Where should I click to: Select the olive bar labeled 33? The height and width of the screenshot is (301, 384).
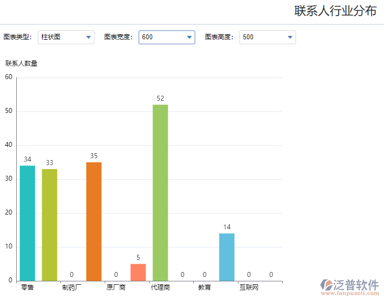(50, 225)
